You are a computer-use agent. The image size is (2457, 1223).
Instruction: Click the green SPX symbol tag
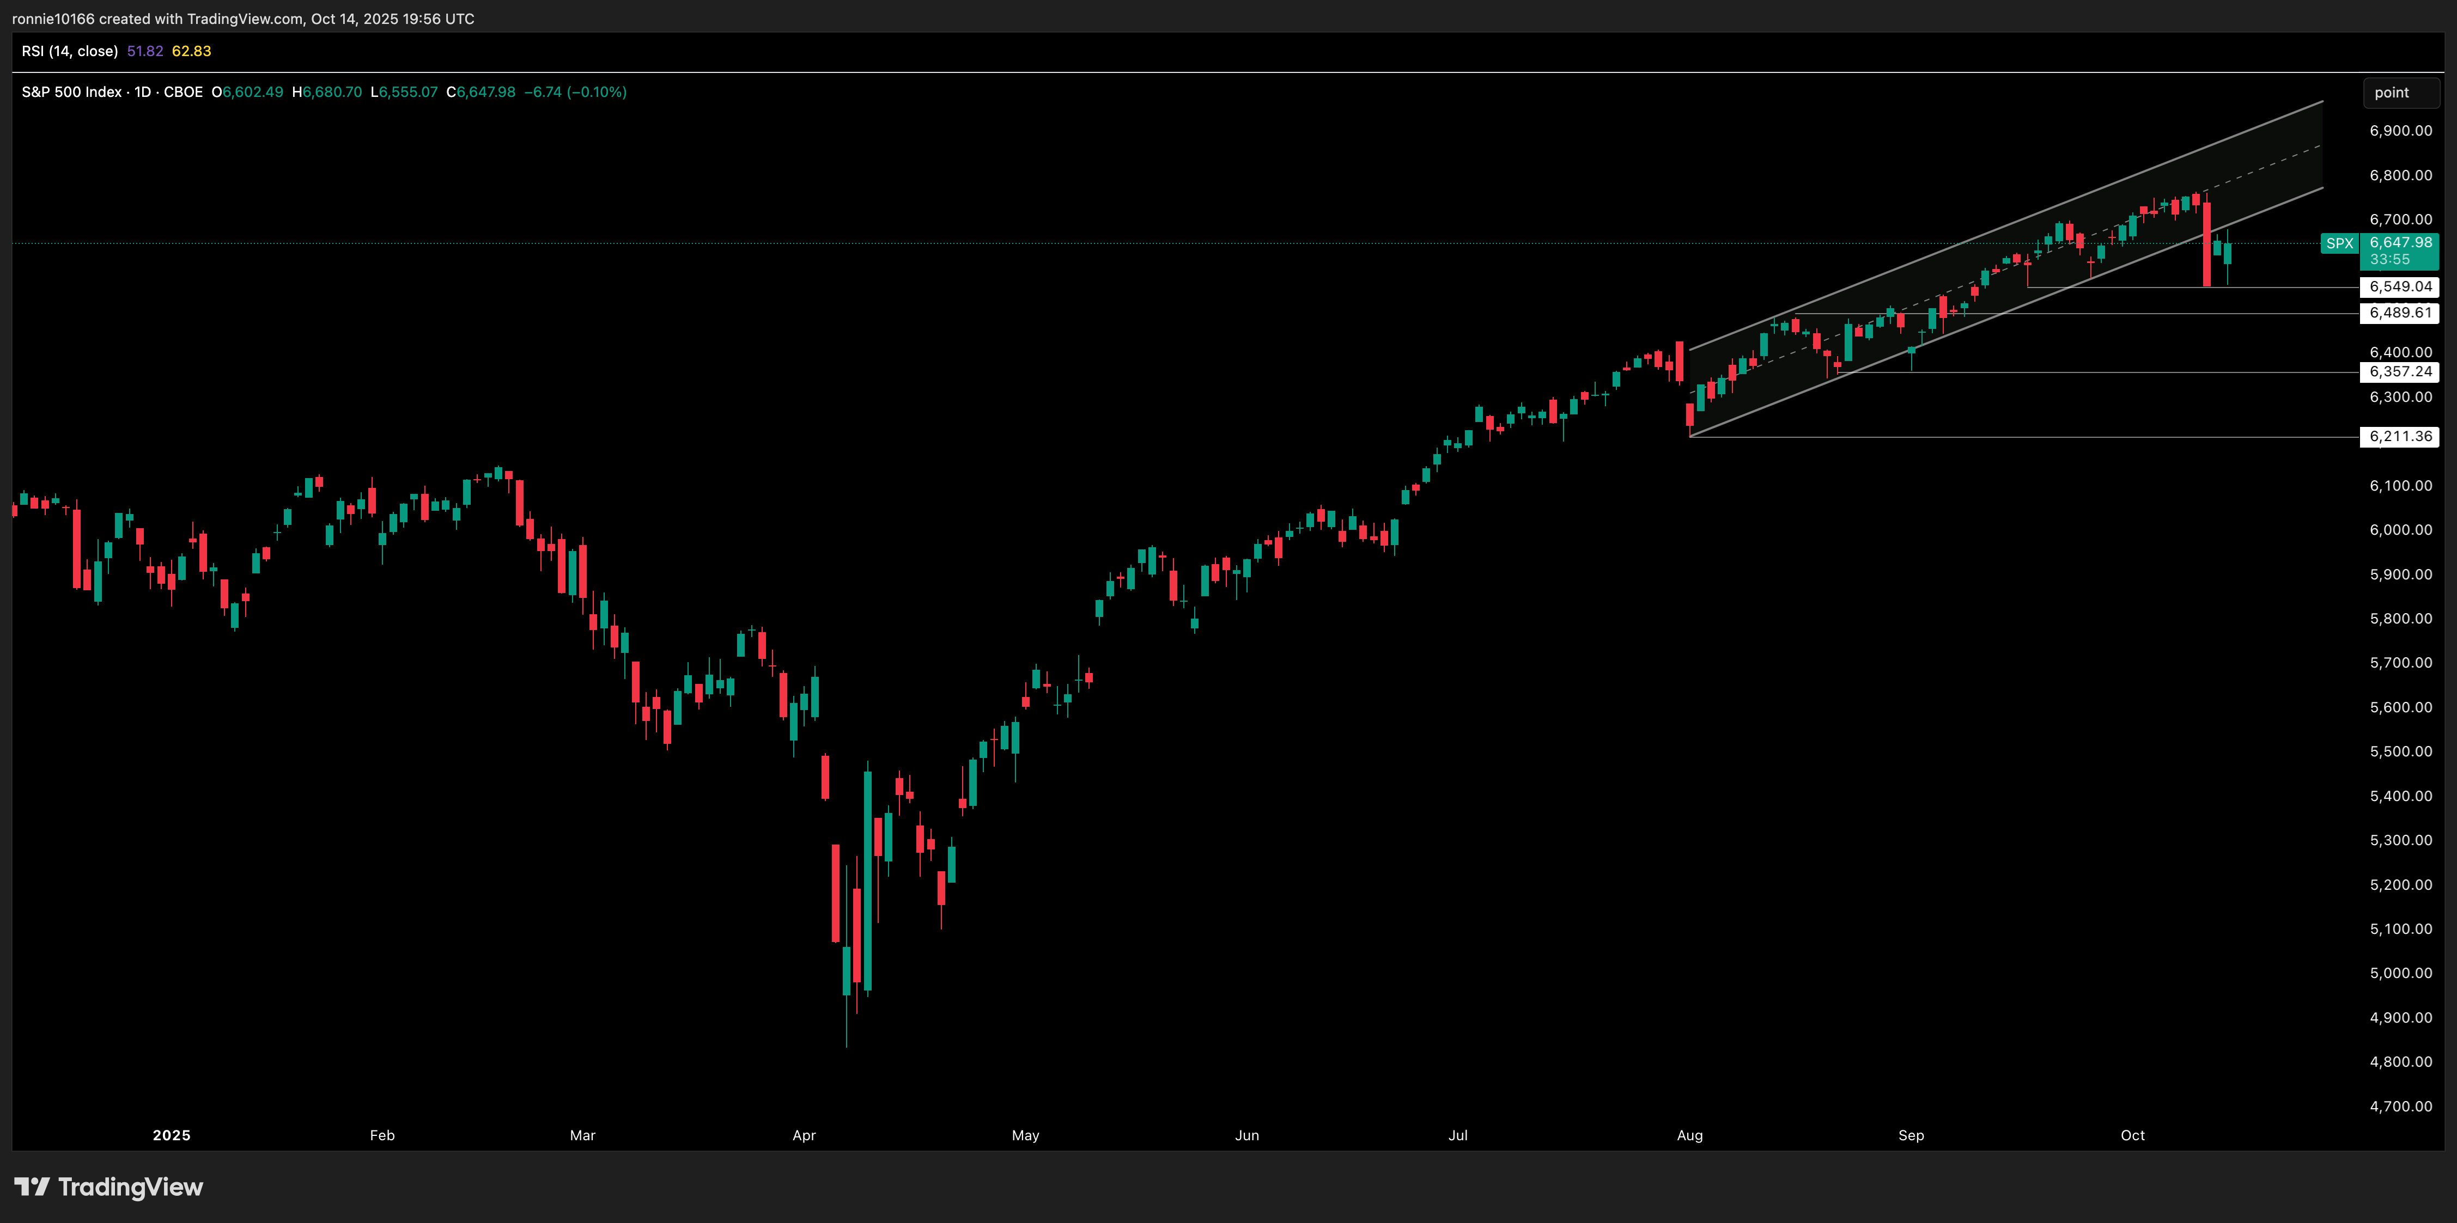[2339, 244]
